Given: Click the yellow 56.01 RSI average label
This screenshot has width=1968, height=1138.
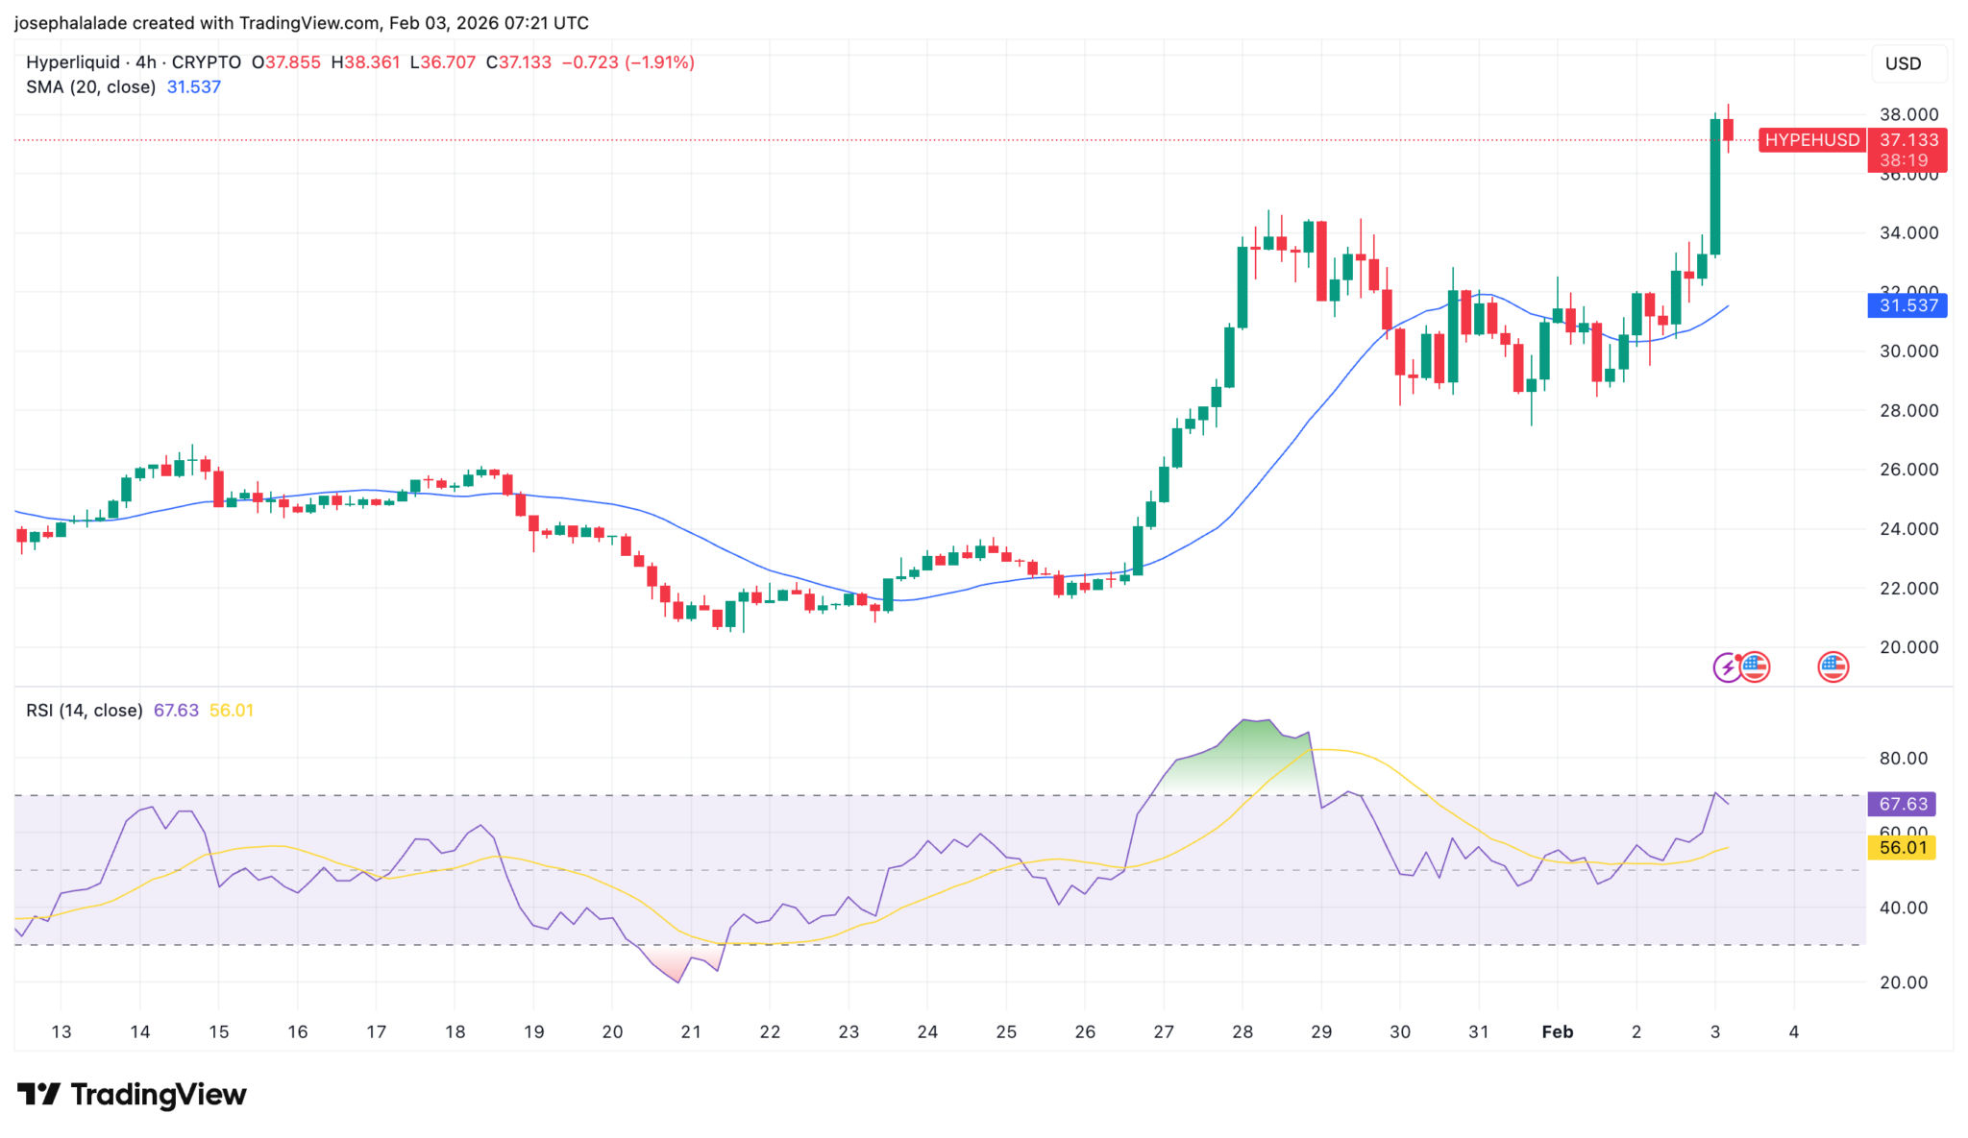Looking at the screenshot, I should [1903, 847].
